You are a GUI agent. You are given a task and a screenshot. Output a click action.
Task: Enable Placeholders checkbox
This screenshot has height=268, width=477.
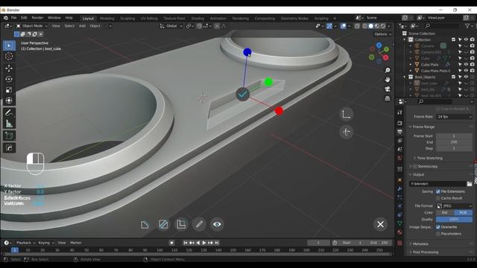click(438, 234)
